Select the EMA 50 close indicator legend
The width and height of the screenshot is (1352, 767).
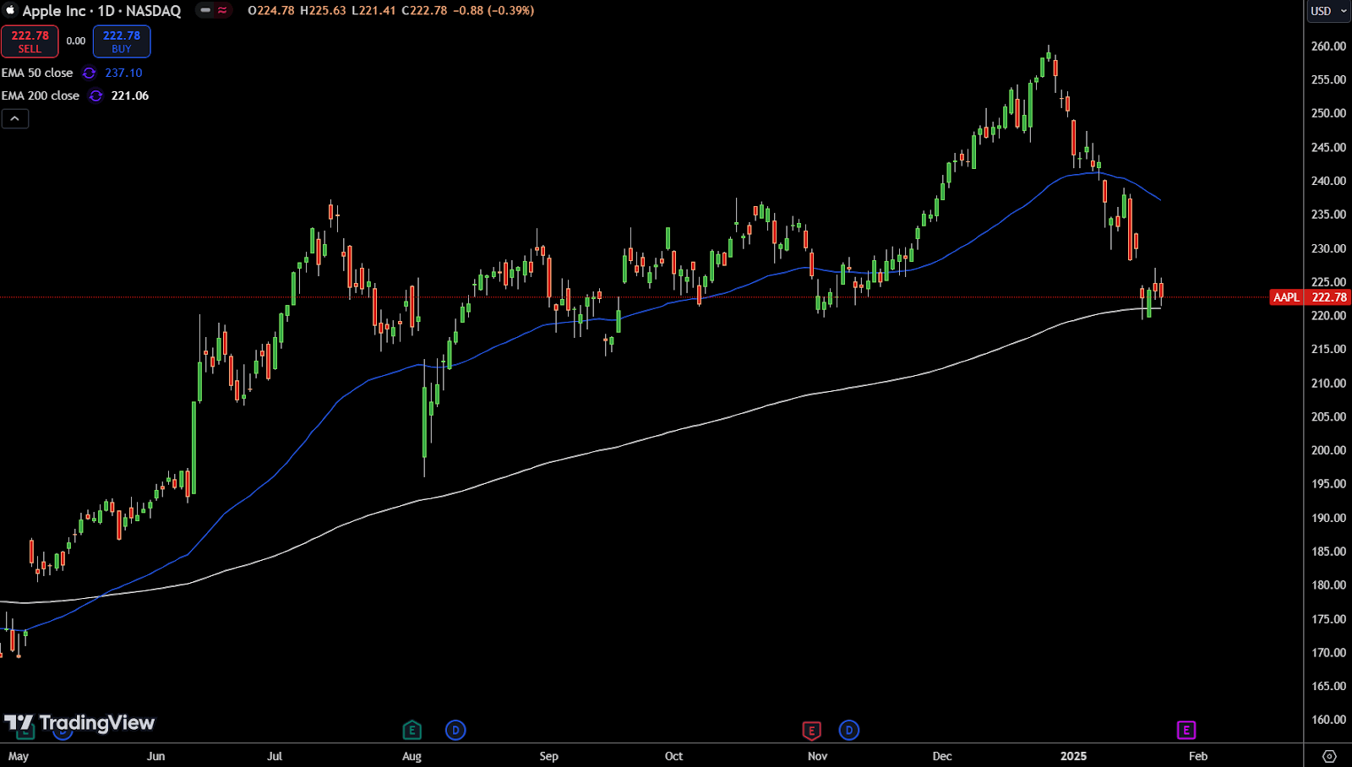point(37,73)
